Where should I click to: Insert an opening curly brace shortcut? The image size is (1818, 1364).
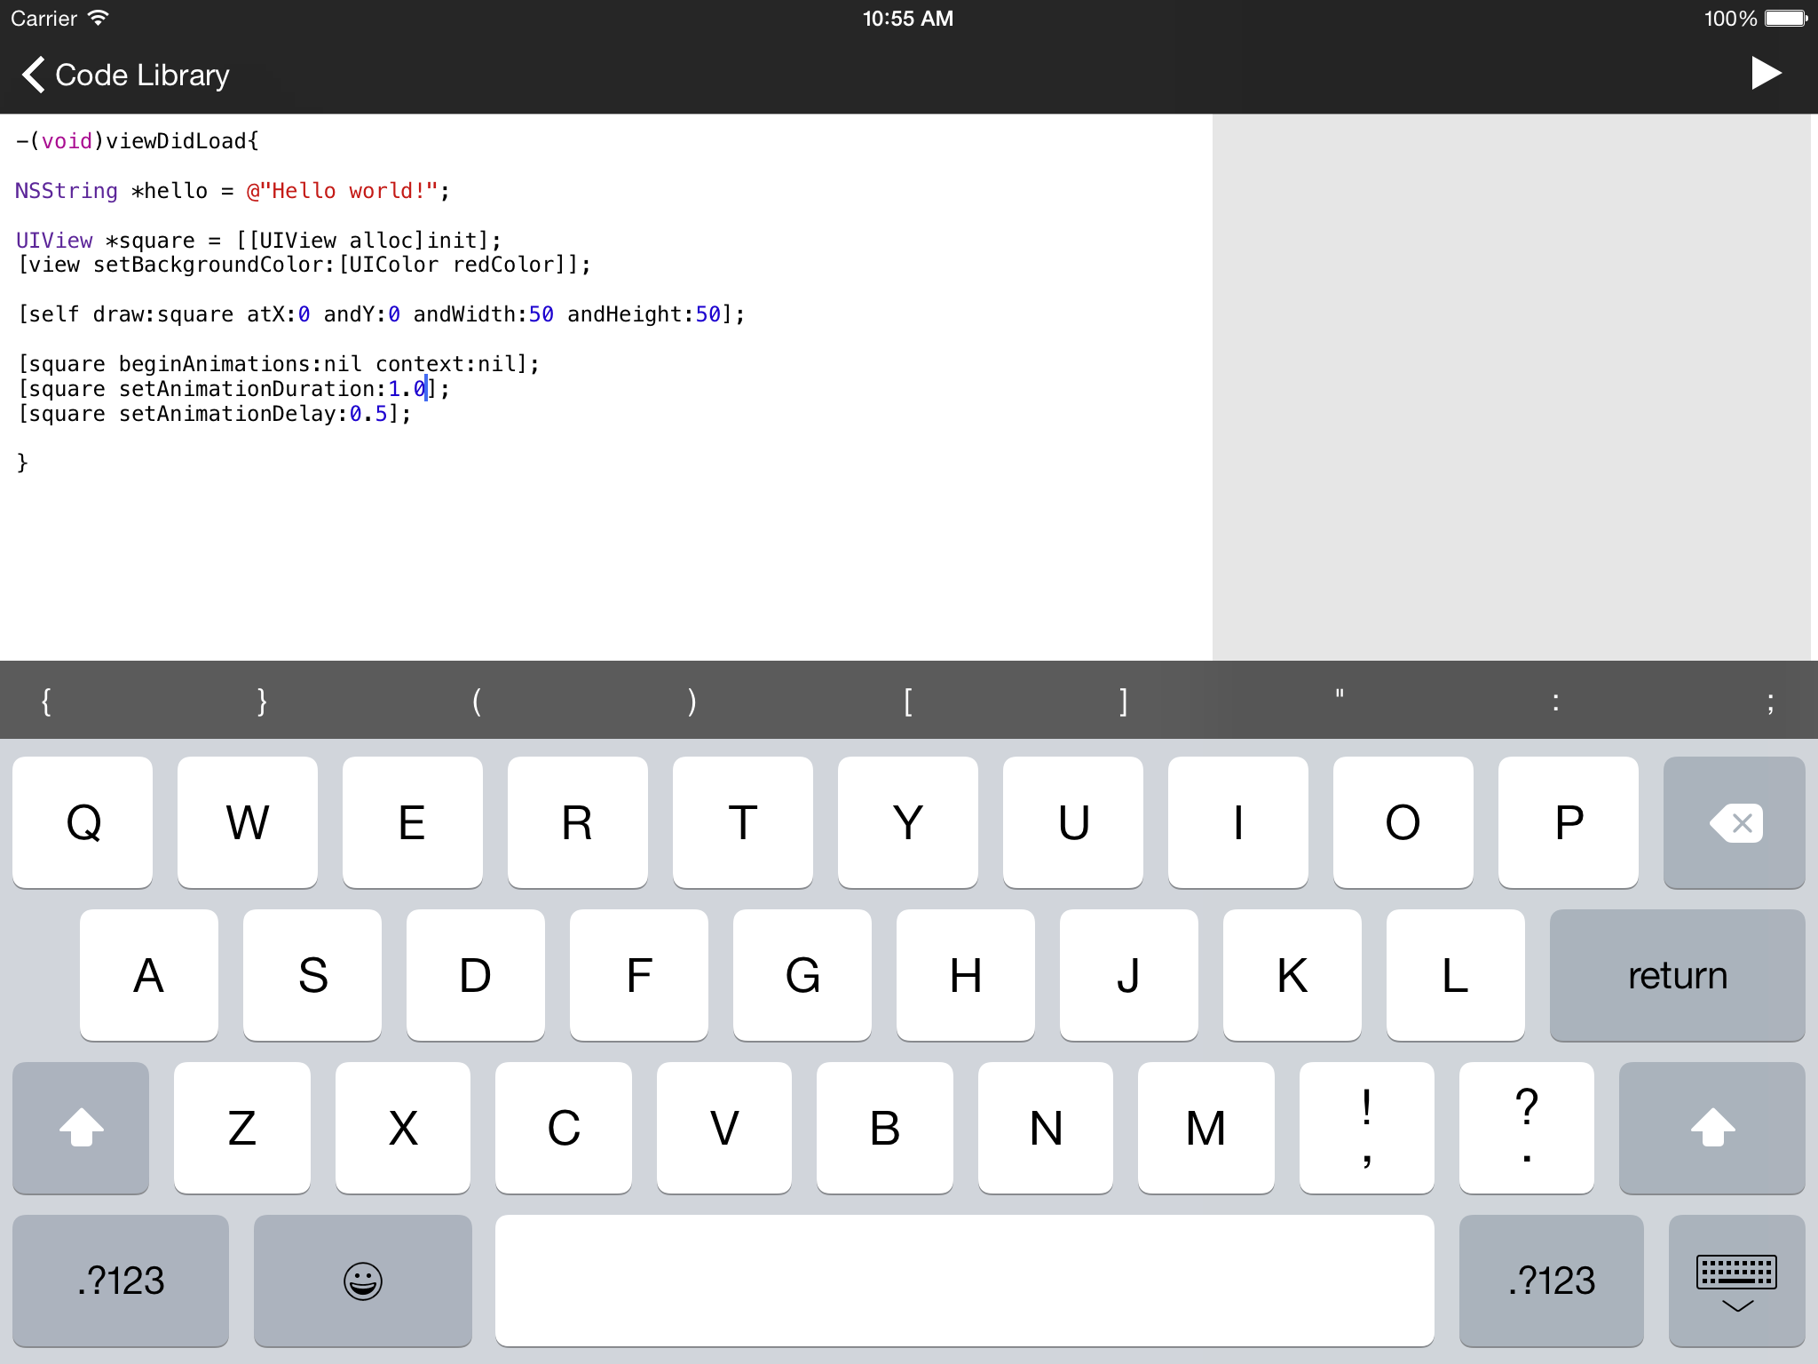[x=46, y=702]
